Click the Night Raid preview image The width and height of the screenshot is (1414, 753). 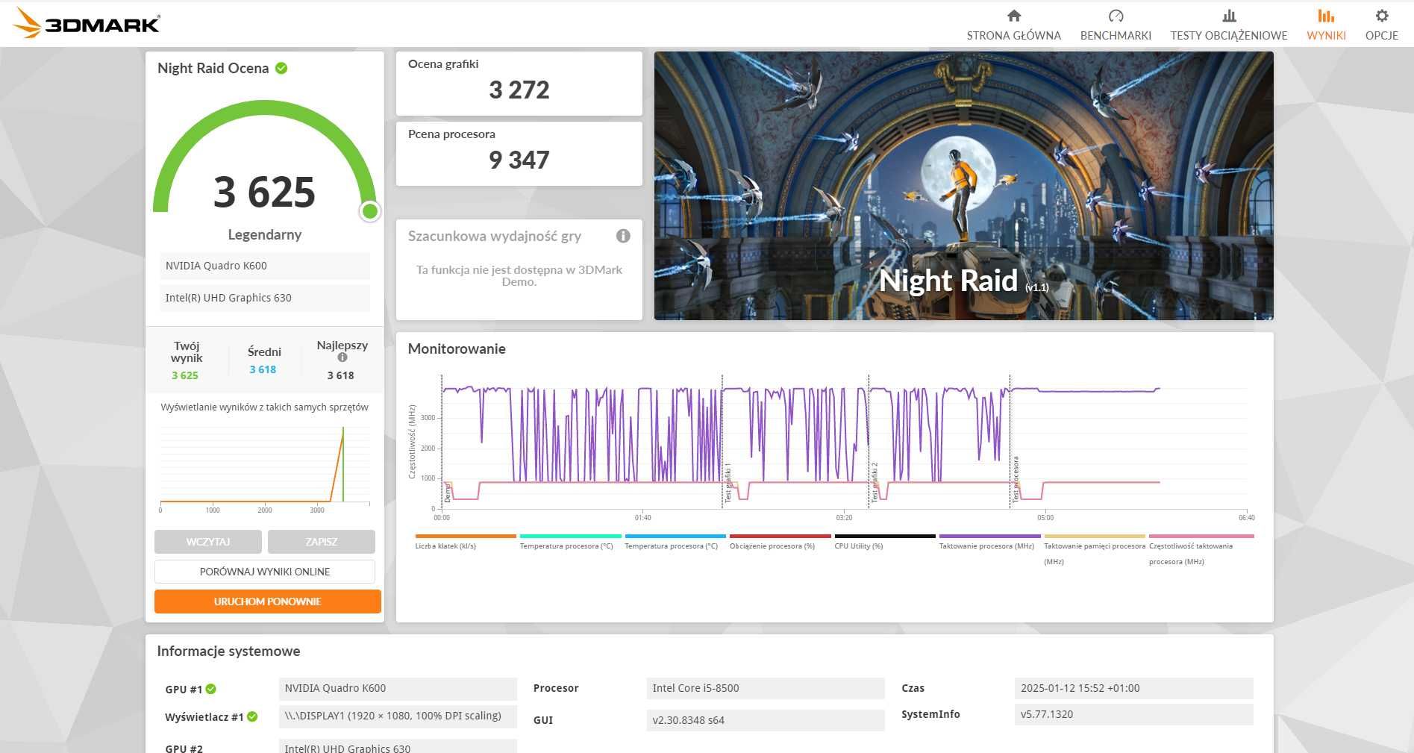[964, 186]
